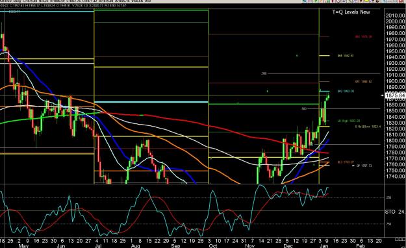Click the 750 stochastic scale label
The image size is (406, 248).
(x=388, y=224)
